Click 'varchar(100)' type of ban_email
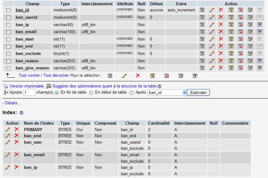268x178 pixels. [x=64, y=32]
